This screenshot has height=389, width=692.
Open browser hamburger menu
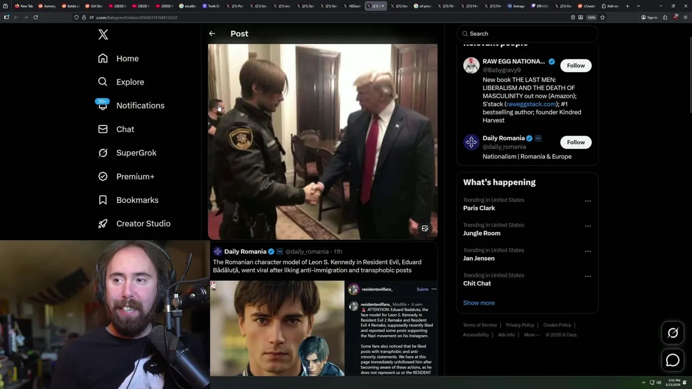click(x=686, y=17)
